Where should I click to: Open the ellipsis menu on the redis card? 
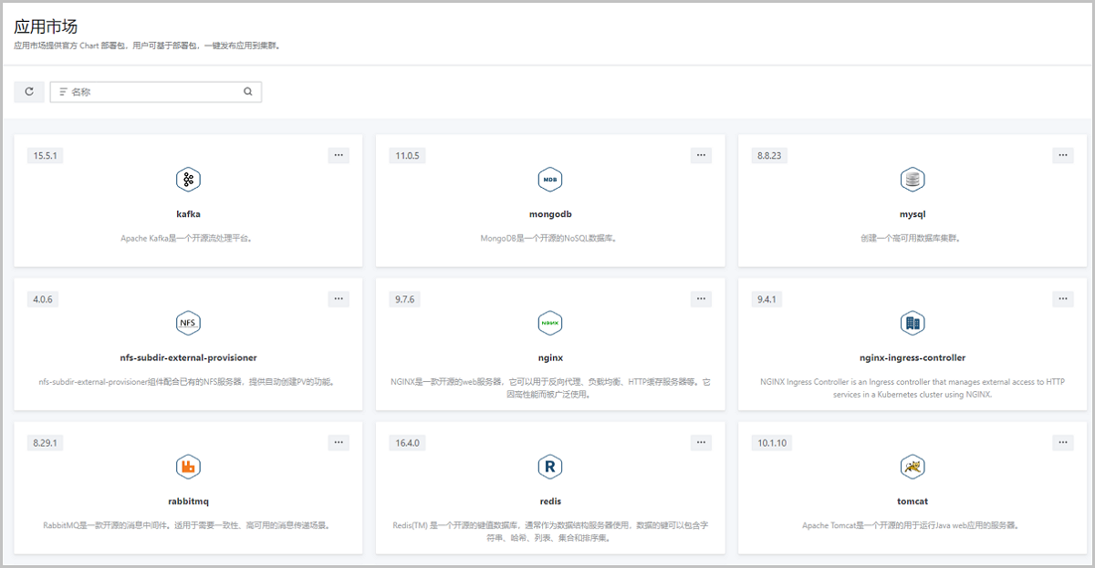click(701, 442)
